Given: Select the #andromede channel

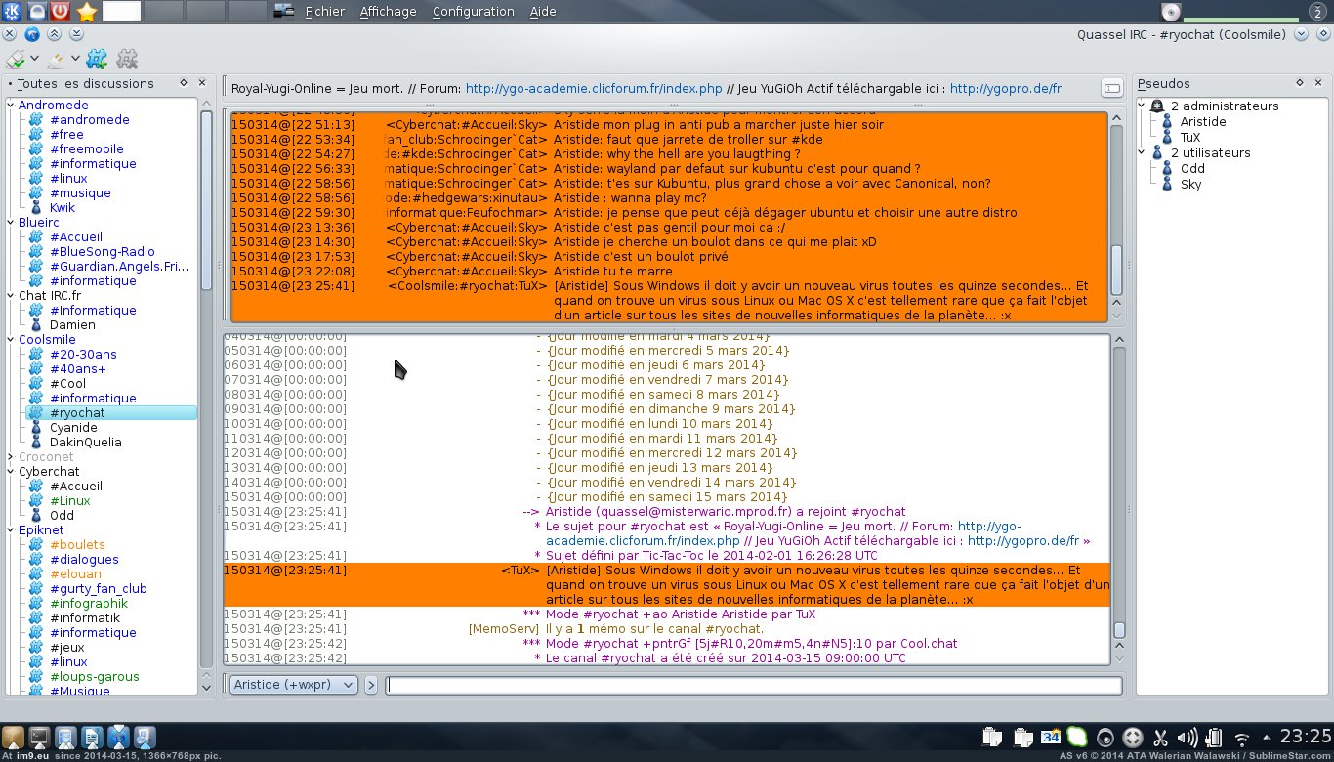Looking at the screenshot, I should coord(89,120).
